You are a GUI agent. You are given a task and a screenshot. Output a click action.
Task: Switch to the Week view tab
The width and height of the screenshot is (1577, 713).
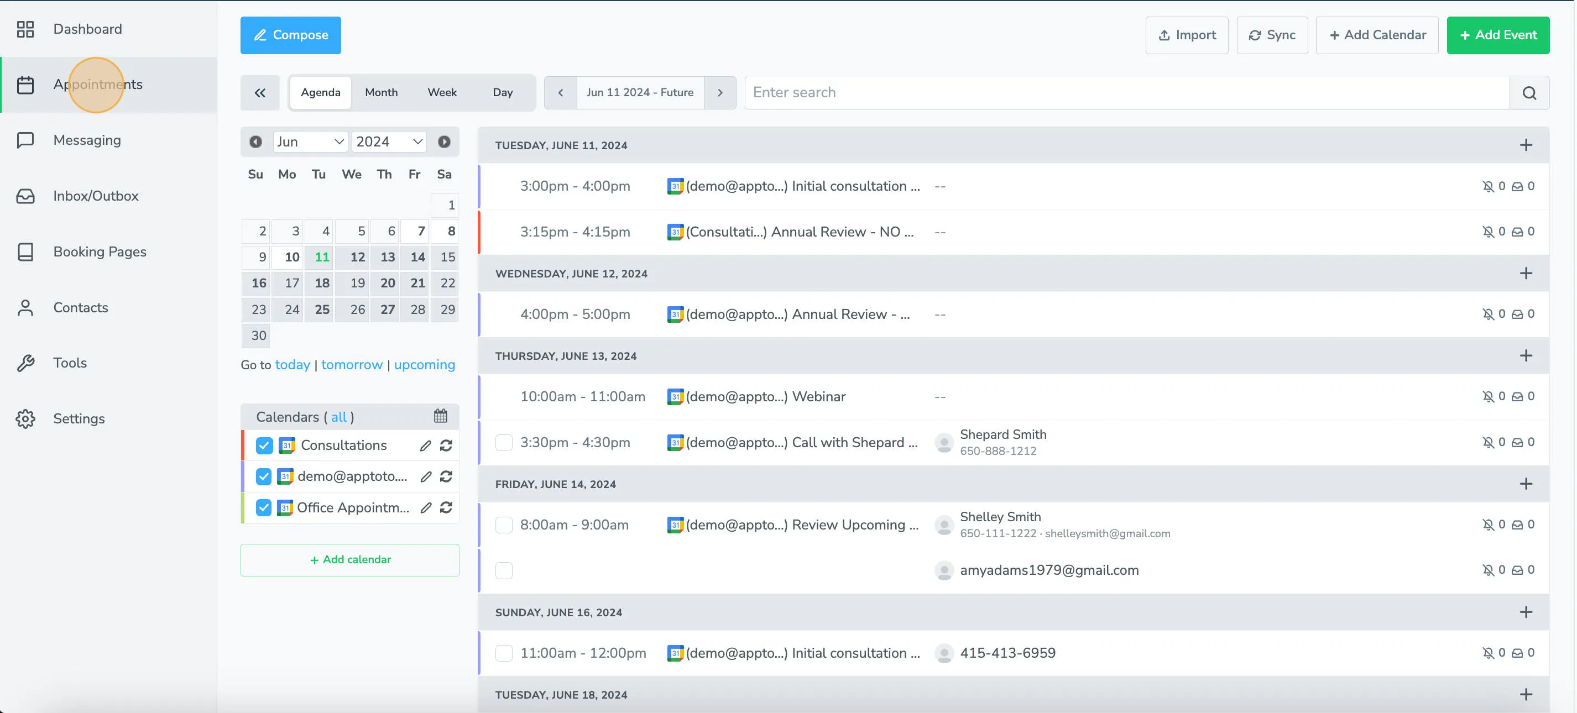point(441,92)
